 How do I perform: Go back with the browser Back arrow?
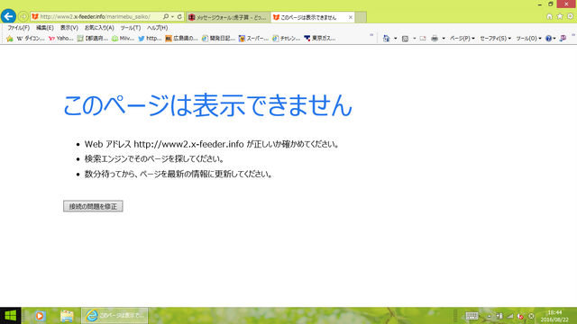click(x=8, y=16)
